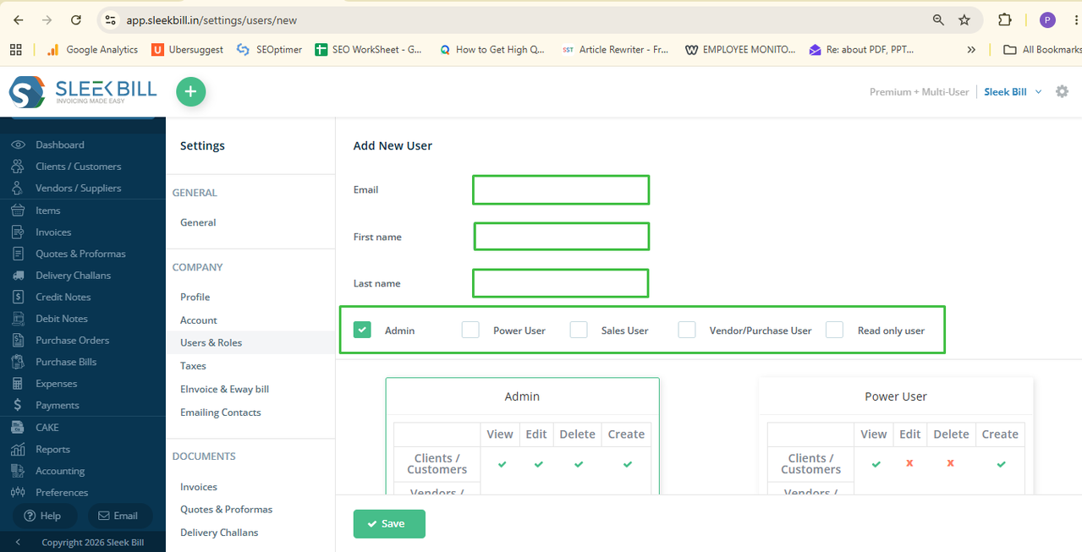1082x552 pixels.
Task: Click the Expenses calculator icon
Action: tap(18, 384)
